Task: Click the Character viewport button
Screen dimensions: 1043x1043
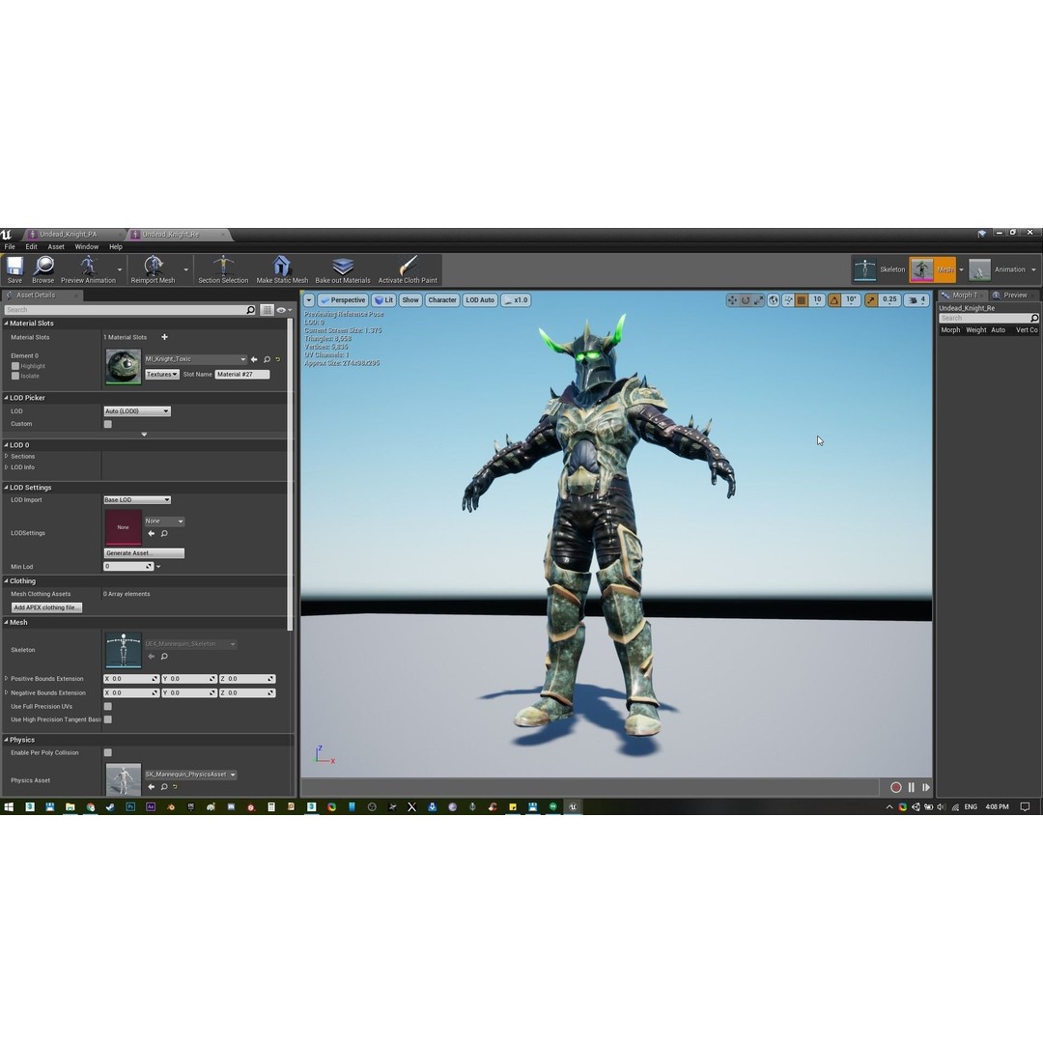Action: (442, 300)
